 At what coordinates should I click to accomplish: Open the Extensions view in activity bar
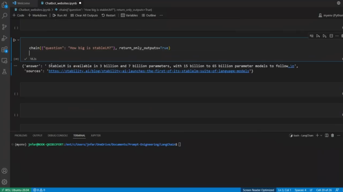[5, 49]
